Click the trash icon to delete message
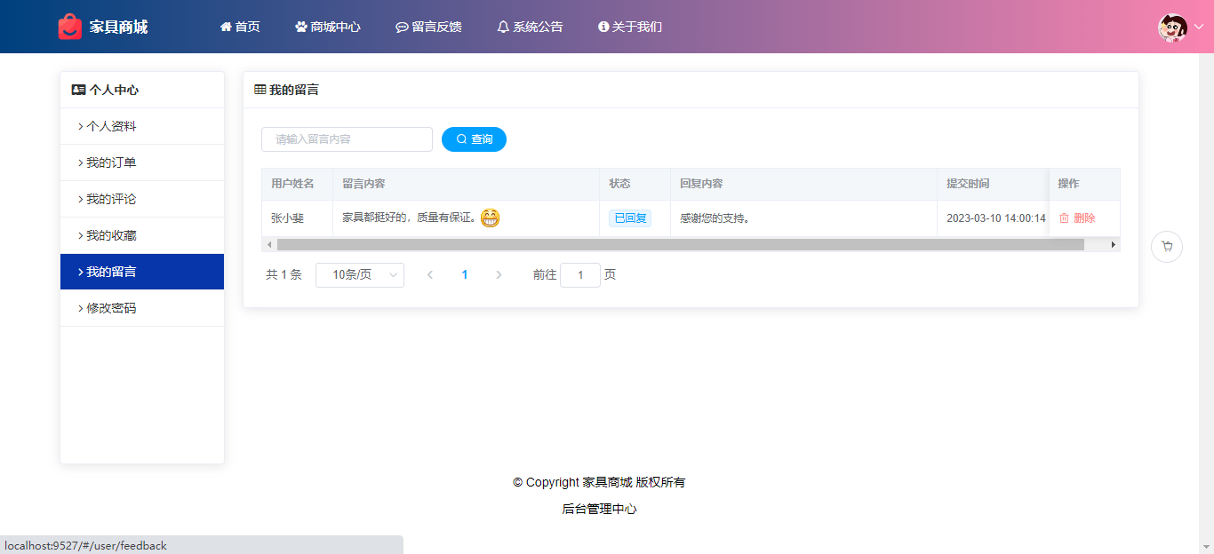 click(1064, 218)
